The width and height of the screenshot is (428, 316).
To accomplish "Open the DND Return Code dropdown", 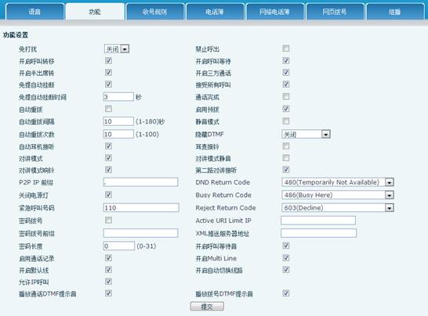I will (x=338, y=182).
